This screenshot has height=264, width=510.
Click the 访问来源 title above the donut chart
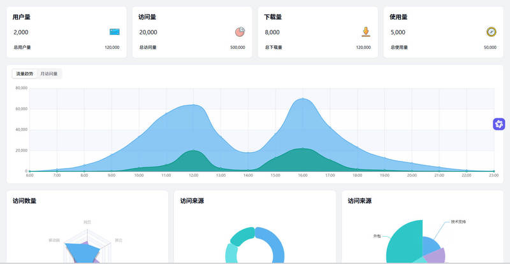193,201
